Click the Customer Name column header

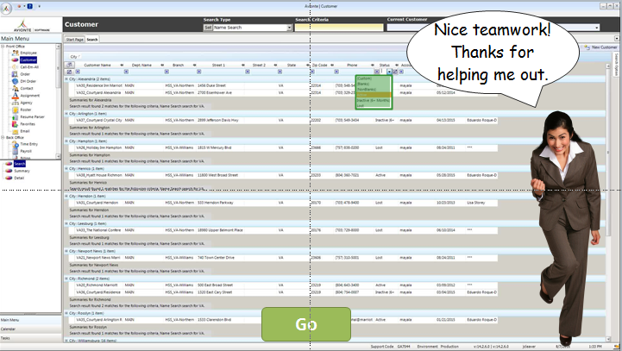[97, 65]
